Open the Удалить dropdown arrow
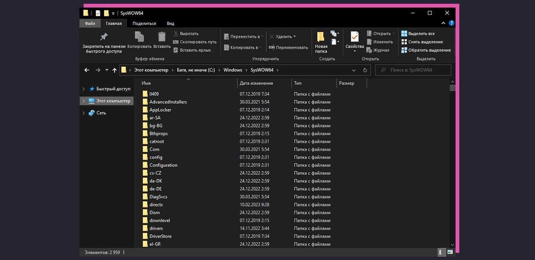Viewport: 535px width, 260px height. (294, 37)
